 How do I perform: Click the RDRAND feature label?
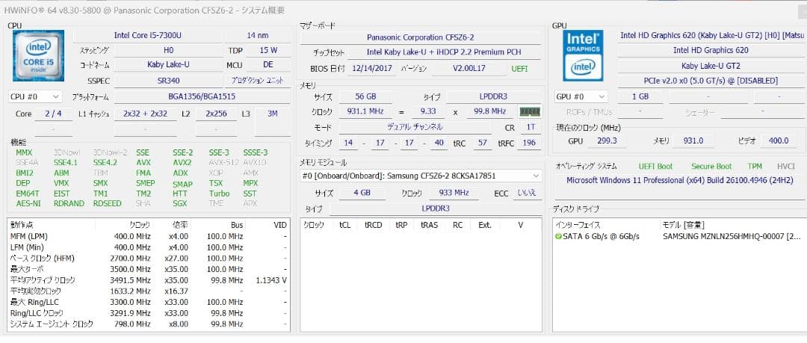pyautogui.click(x=69, y=203)
